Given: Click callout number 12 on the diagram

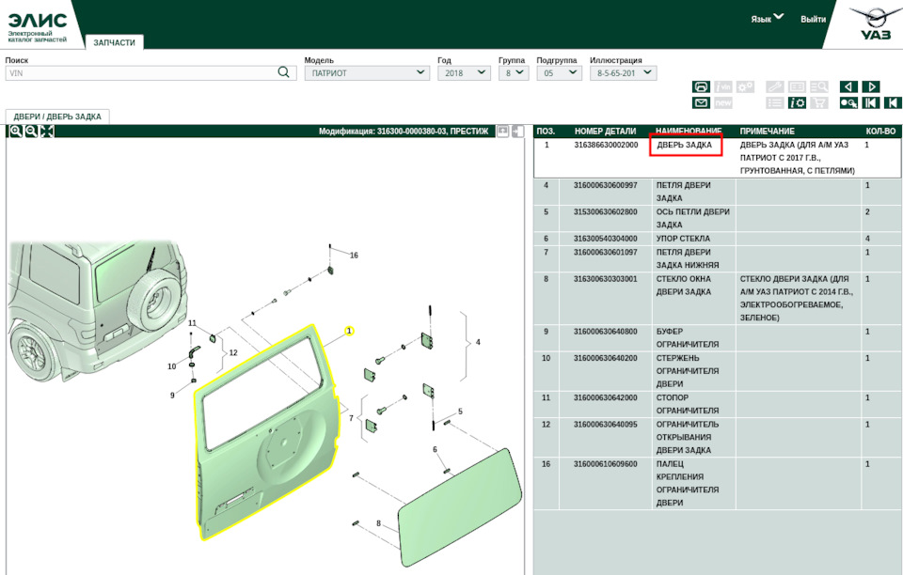Looking at the screenshot, I should coord(233,353).
